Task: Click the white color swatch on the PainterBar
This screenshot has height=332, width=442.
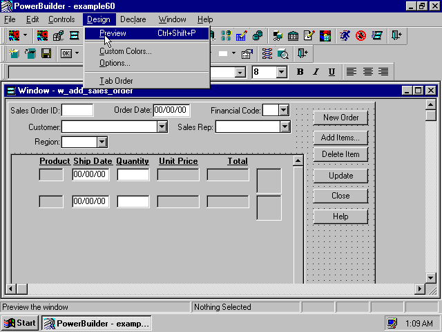Action: [x=223, y=53]
